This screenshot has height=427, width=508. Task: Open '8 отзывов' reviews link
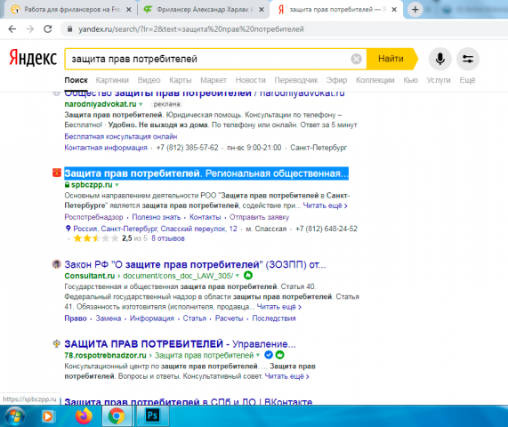coord(168,238)
